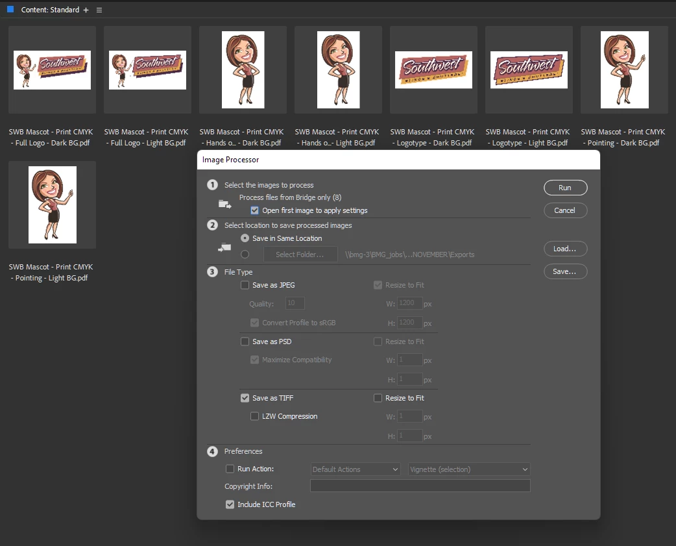
Task: Click the Select Folder... button
Action: coord(300,254)
